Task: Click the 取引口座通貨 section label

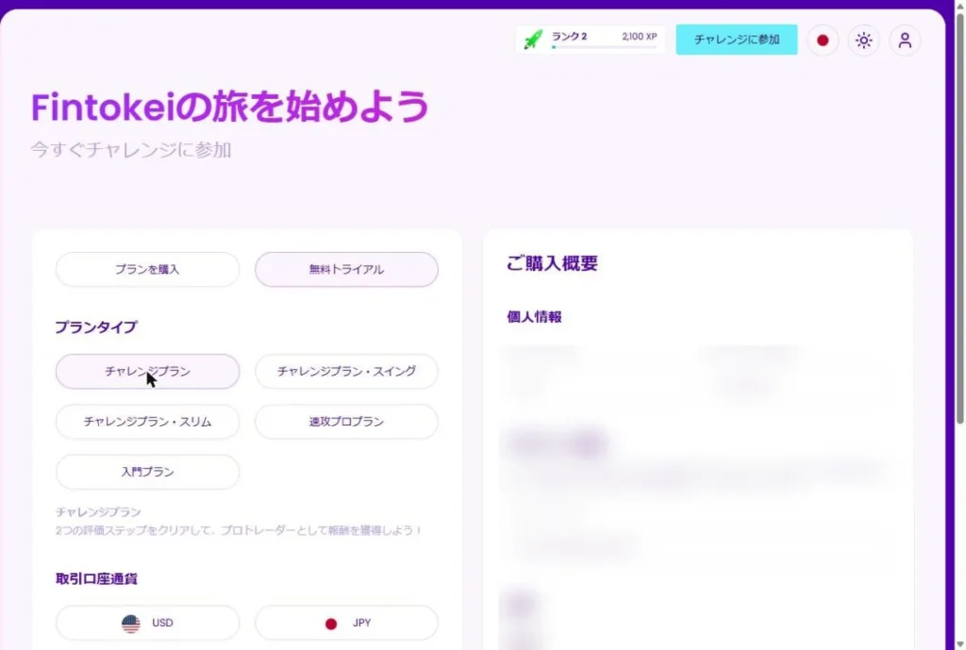Action: [x=96, y=579]
